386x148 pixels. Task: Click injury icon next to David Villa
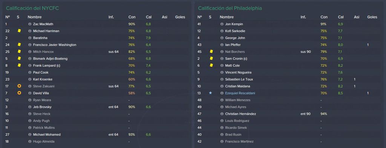tap(19, 93)
